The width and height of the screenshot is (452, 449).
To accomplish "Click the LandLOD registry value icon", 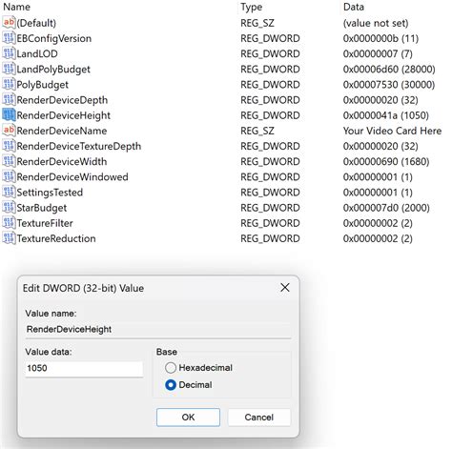I will [9, 53].
